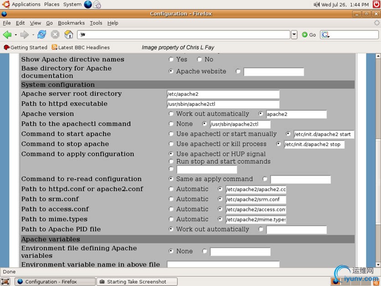
Task: Click the Firefox Back arrow button
Action: click(7, 35)
